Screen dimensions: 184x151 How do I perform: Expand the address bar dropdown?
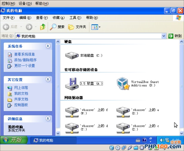click(164, 36)
